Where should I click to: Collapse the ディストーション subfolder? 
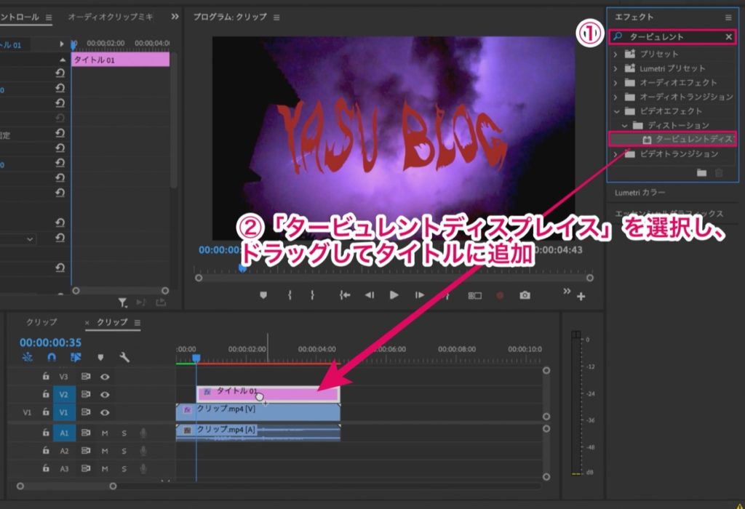624,125
